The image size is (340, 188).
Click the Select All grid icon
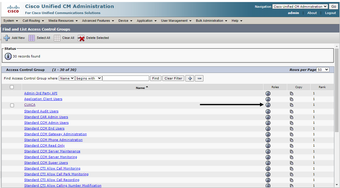(x=32, y=38)
